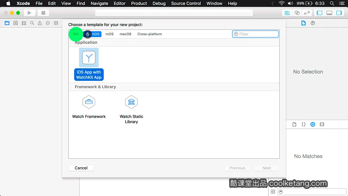348x196 pixels.
Task: Click the Run play button
Action: click(x=29, y=13)
